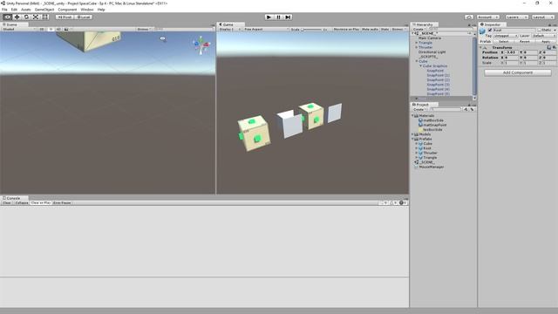
Task: Collapse Cube Graphics in Hierarchy
Action: (420, 66)
